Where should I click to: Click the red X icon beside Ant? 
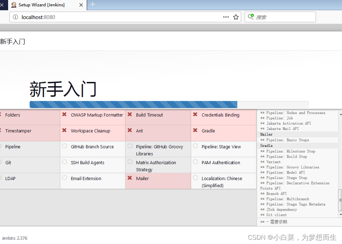click(130, 130)
